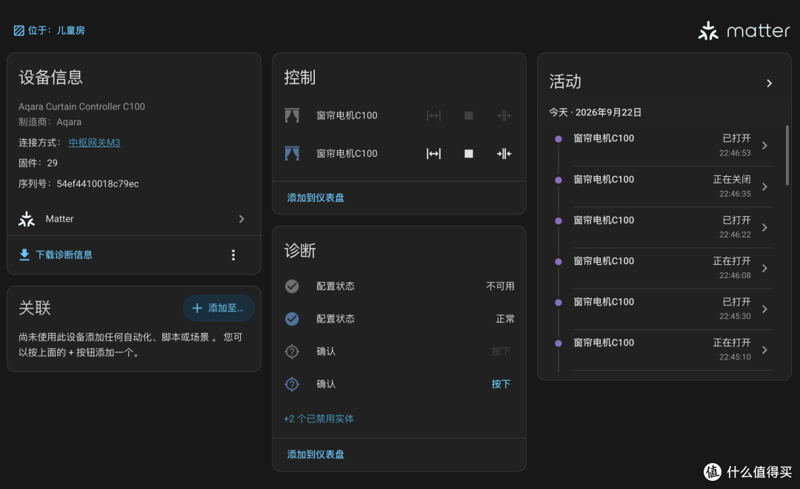This screenshot has width=800, height=489.
Task: Stop the active 窗帘电机C100 curtain
Action: point(468,154)
